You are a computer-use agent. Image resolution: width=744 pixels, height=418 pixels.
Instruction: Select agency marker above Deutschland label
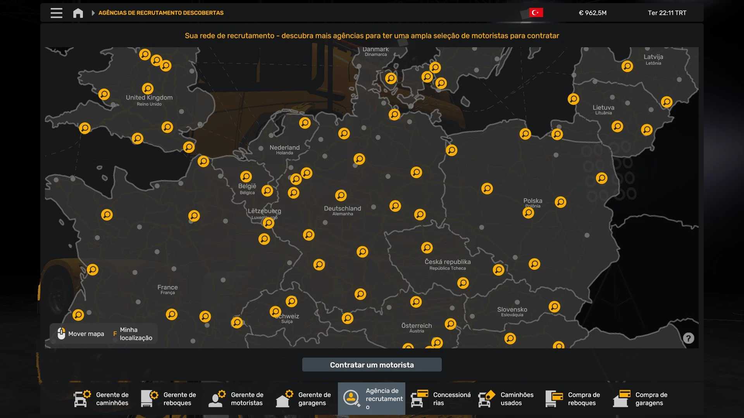coord(341,195)
